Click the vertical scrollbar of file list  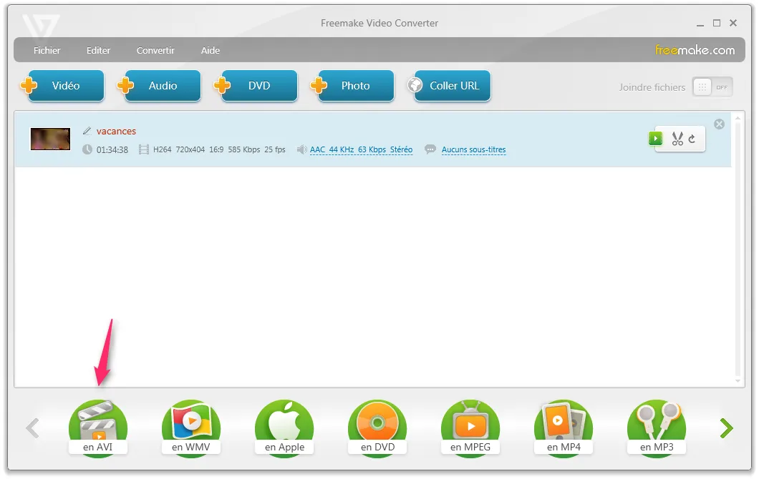[738, 249]
